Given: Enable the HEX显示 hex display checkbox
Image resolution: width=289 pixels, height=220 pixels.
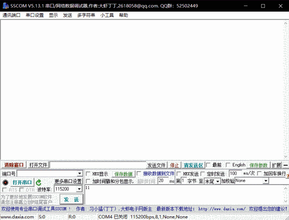Looking at the screenshot, I should [x=88, y=174].
